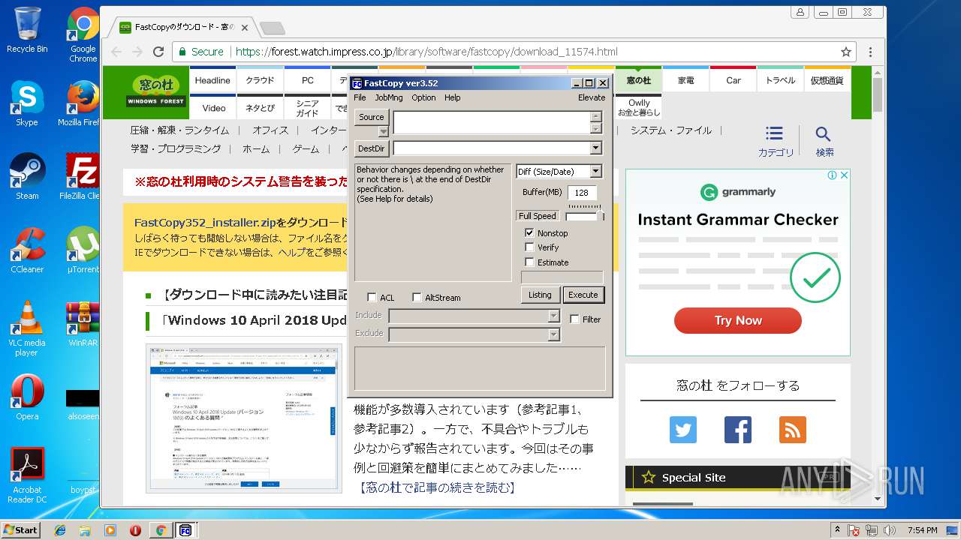Screen dimensions: 961x540
Task: Expand the Exclude filter dropdown
Action: [554, 334]
